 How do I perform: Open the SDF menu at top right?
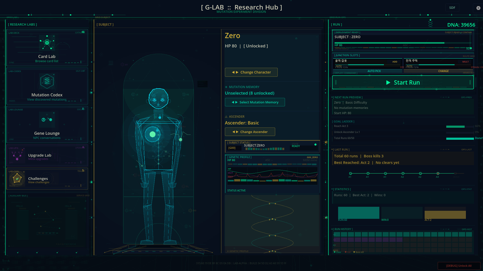pos(452,8)
